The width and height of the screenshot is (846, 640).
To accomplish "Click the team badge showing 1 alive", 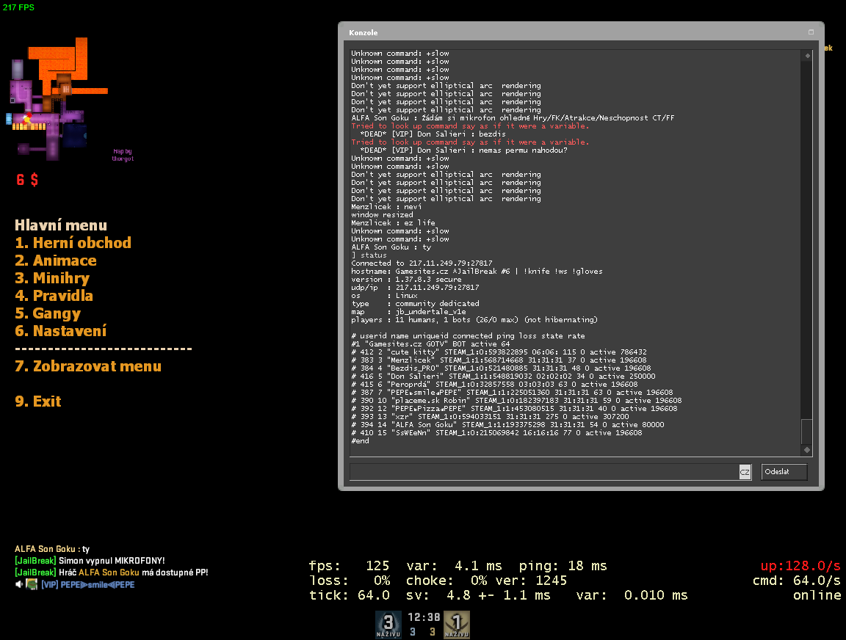I will coord(457,624).
